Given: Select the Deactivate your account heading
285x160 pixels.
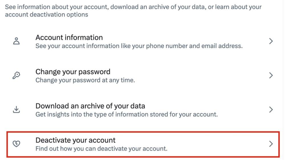Looking at the screenshot, I should tap(75, 140).
